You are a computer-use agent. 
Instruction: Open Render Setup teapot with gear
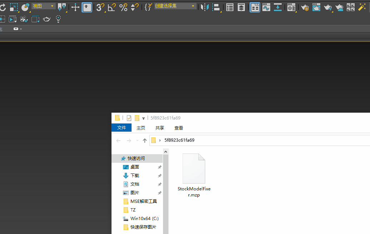coord(305,7)
